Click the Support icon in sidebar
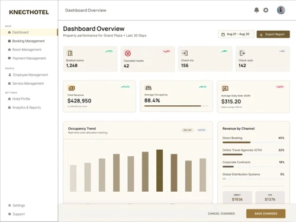Image resolution: width=296 pixels, height=222 pixels. (x=9, y=214)
